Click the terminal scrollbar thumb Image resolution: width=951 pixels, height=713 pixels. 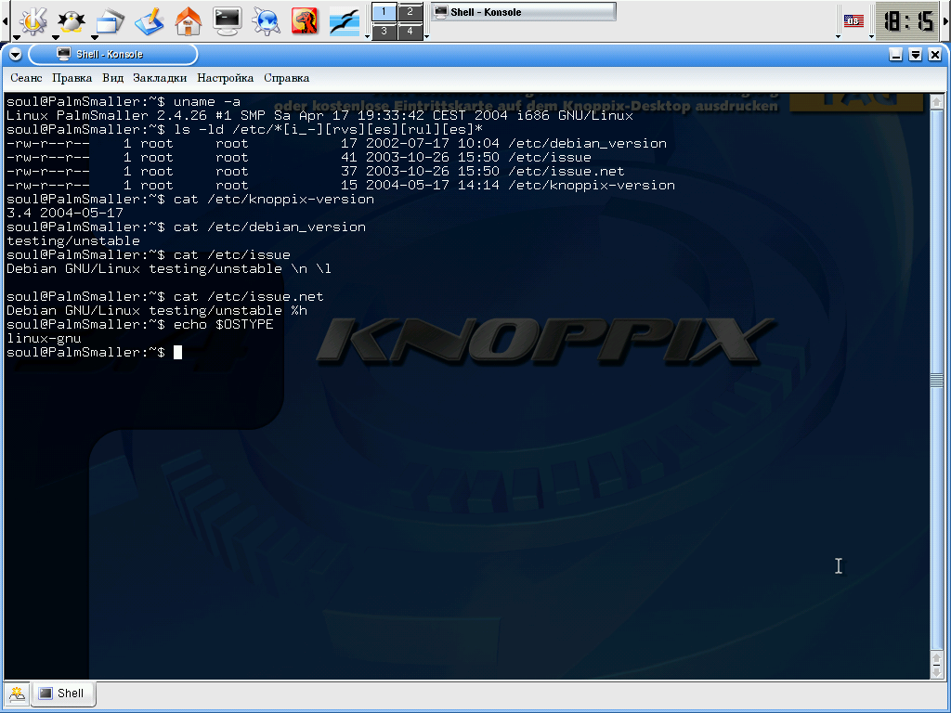tap(936, 380)
